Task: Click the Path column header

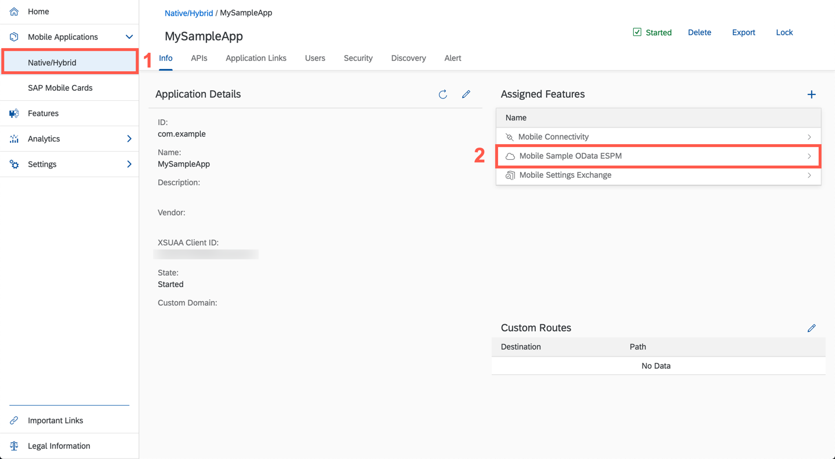Action: [638, 347]
